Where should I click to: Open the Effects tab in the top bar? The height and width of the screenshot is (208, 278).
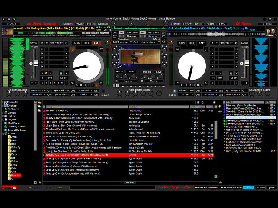[x=199, y=24]
